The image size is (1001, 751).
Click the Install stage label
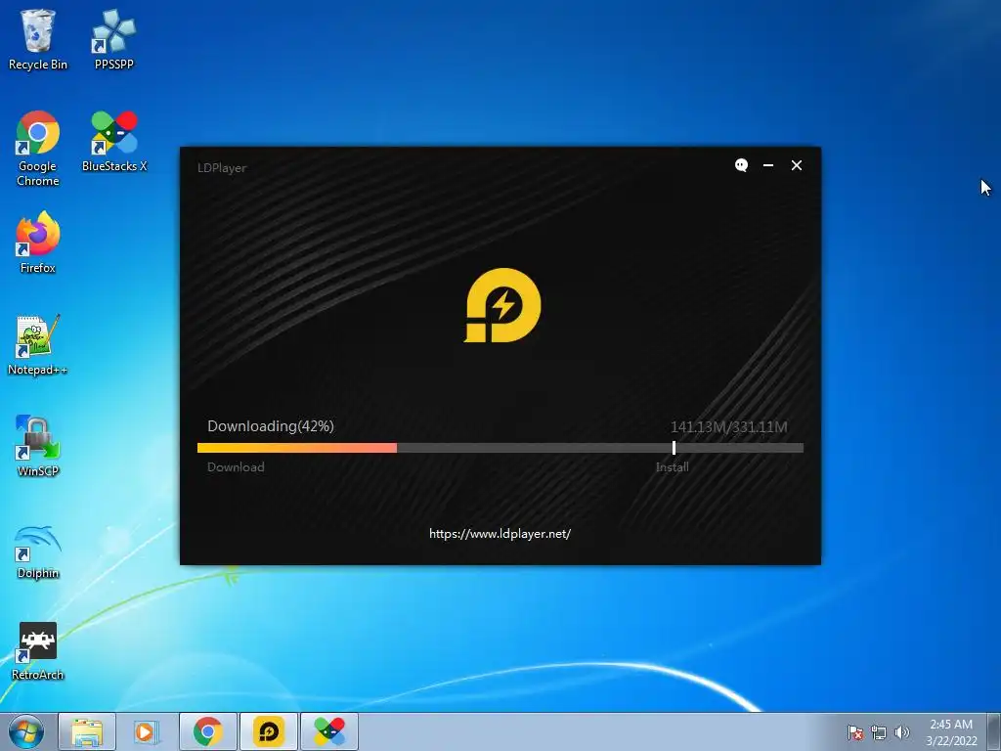[x=673, y=466]
